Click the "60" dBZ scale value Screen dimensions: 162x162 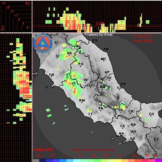point(148,156)
